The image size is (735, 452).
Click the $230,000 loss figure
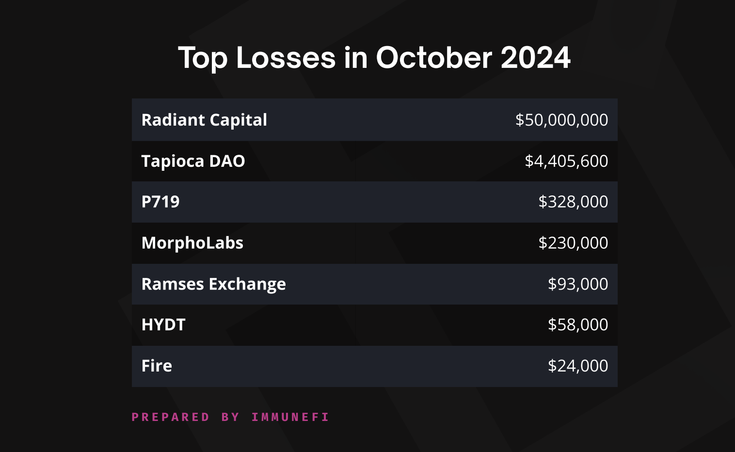[573, 243]
